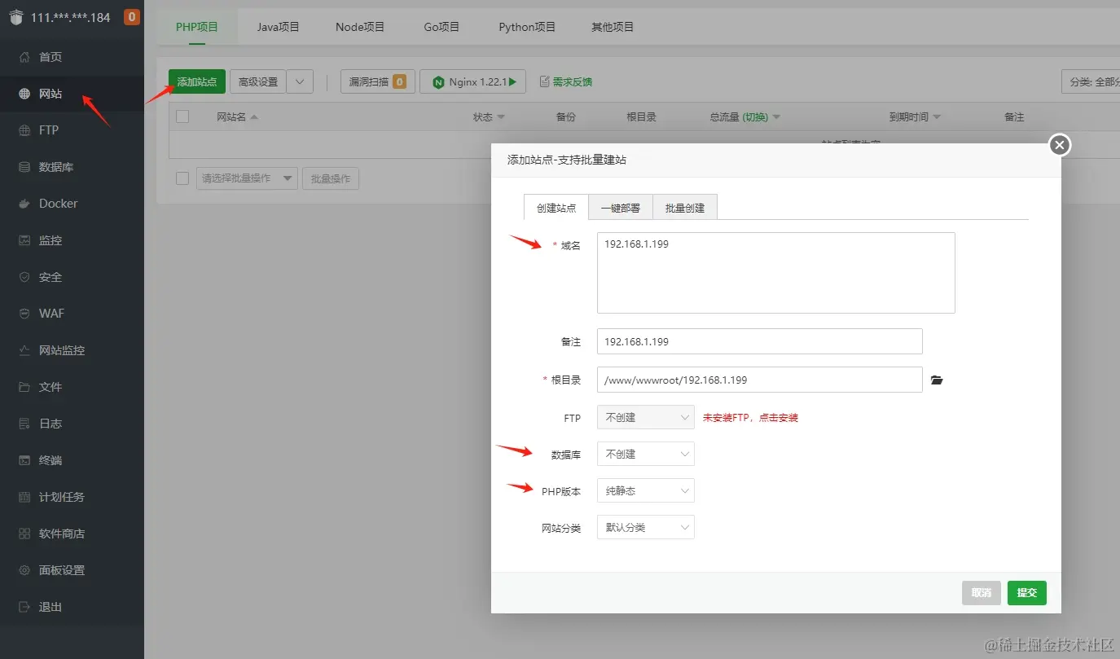The image size is (1120, 659).
Task: Click the database icon beside 数据库
Action: coord(24,167)
